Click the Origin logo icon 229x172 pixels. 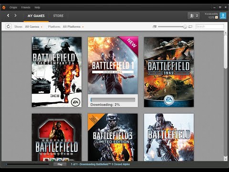(4, 7)
